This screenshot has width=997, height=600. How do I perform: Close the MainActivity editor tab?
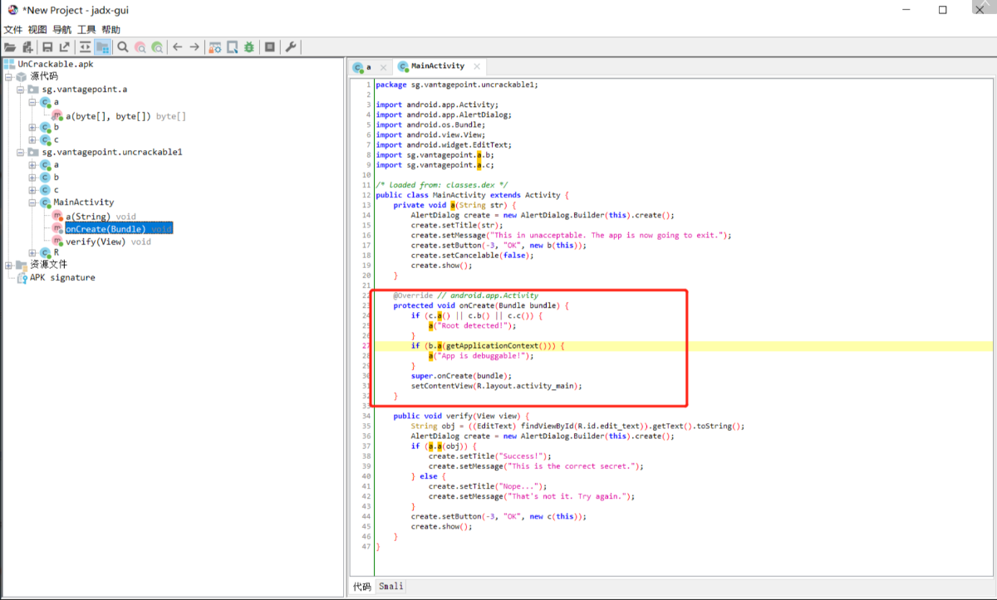(477, 66)
